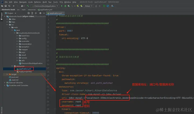Expand all in the Project panel
This screenshot has height=114, width=194.
click(32, 13)
